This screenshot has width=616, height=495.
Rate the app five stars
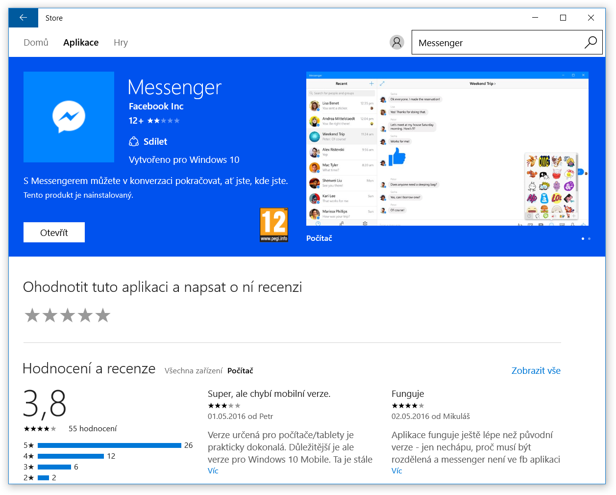pos(103,315)
